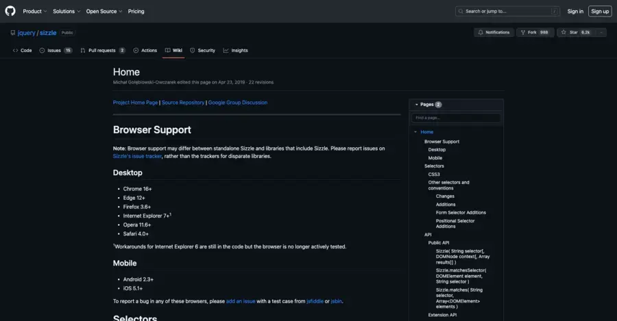The image size is (617, 321).
Task: Switch to the Actions tab
Action: 145,50
